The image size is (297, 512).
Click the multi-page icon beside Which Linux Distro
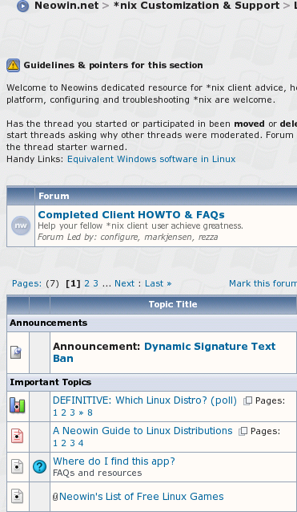tap(248, 401)
